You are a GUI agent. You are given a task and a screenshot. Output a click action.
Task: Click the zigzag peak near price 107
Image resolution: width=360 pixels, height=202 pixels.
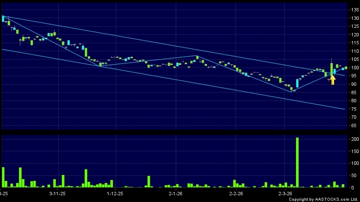coord(197,56)
